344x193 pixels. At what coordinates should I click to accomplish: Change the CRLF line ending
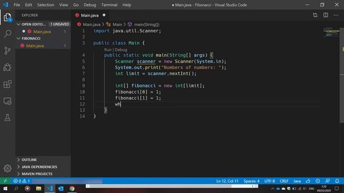click(x=284, y=181)
